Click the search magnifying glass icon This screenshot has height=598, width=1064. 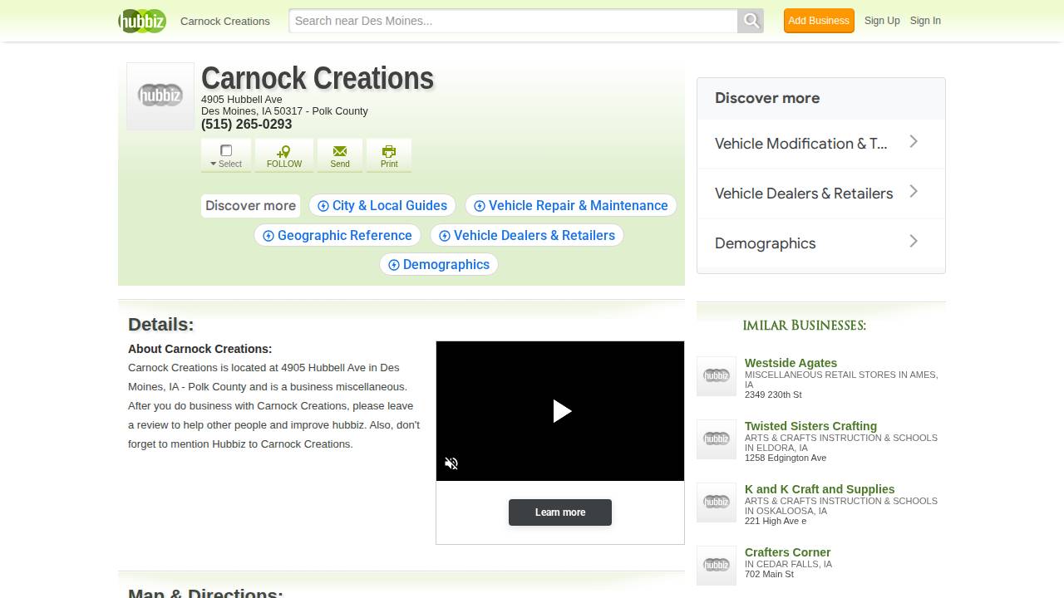pos(749,21)
